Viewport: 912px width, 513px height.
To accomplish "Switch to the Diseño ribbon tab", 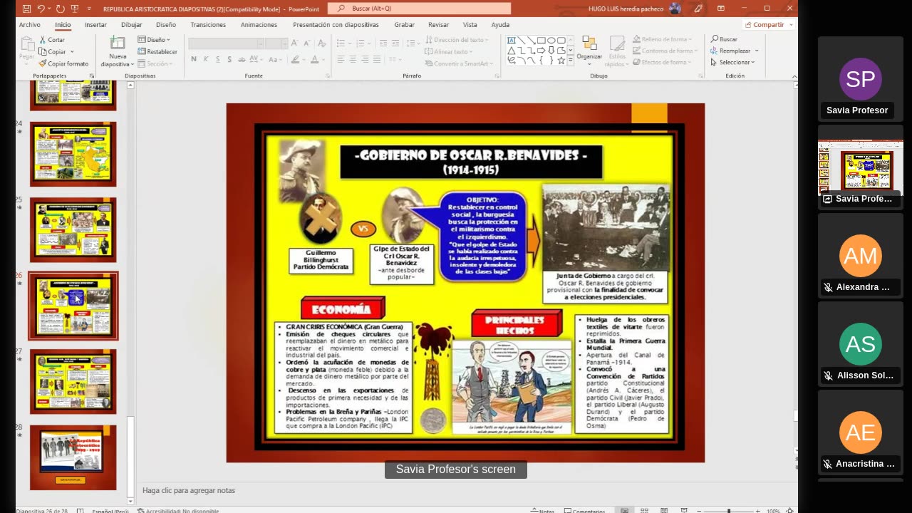I will [x=166, y=25].
